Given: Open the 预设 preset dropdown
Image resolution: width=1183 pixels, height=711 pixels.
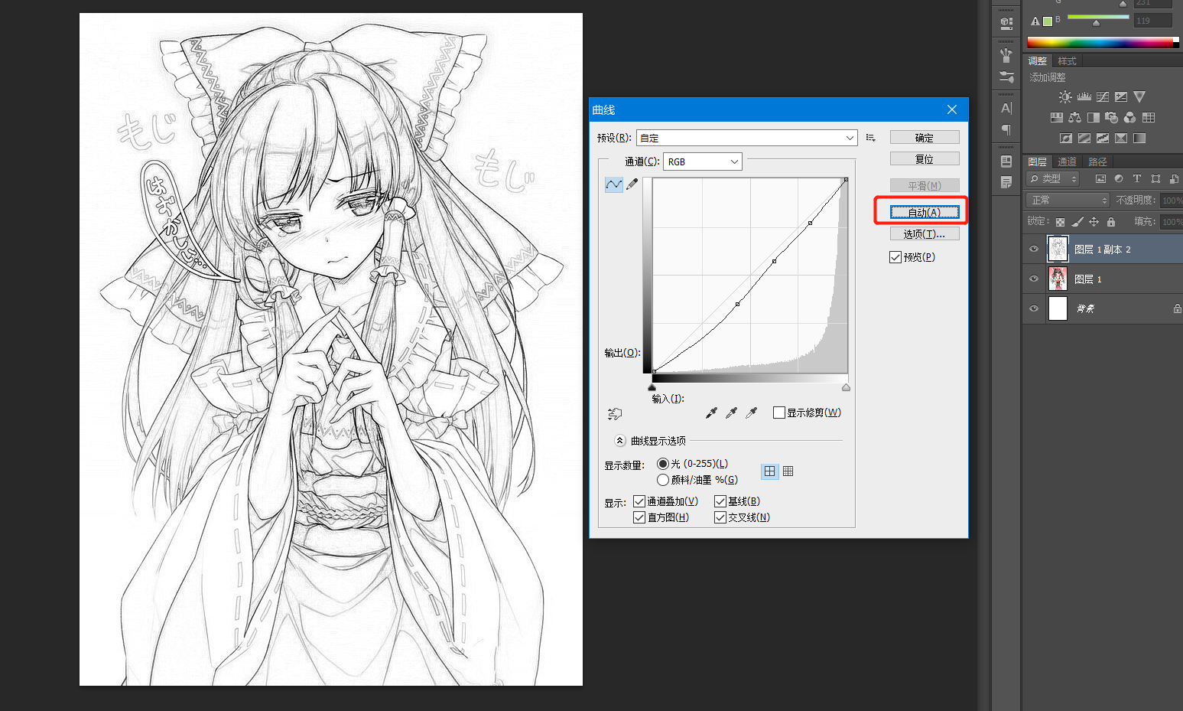Looking at the screenshot, I should point(747,138).
